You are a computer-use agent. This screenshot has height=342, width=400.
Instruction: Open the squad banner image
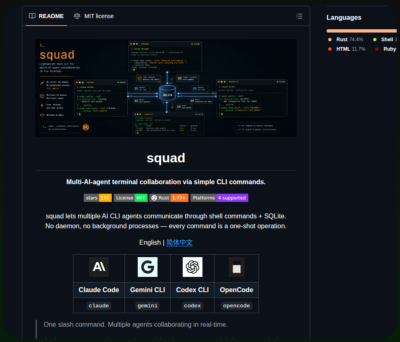tap(166, 88)
